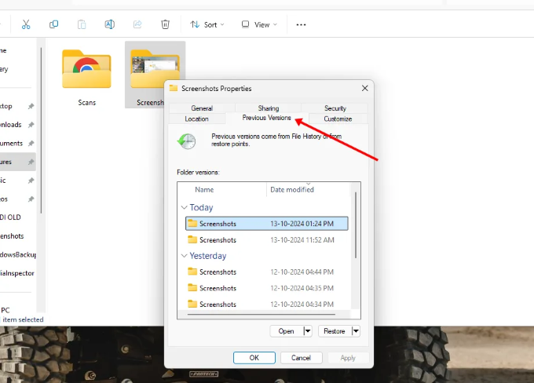Image resolution: width=534 pixels, height=383 pixels.
Task: Switch to the Location tab
Action: coord(197,119)
